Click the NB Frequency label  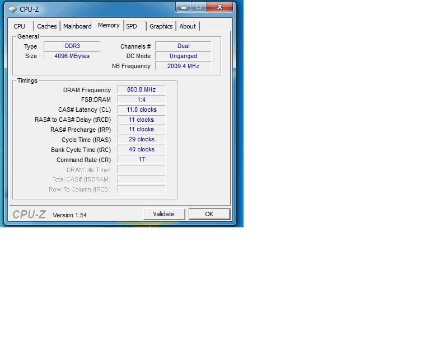point(131,66)
